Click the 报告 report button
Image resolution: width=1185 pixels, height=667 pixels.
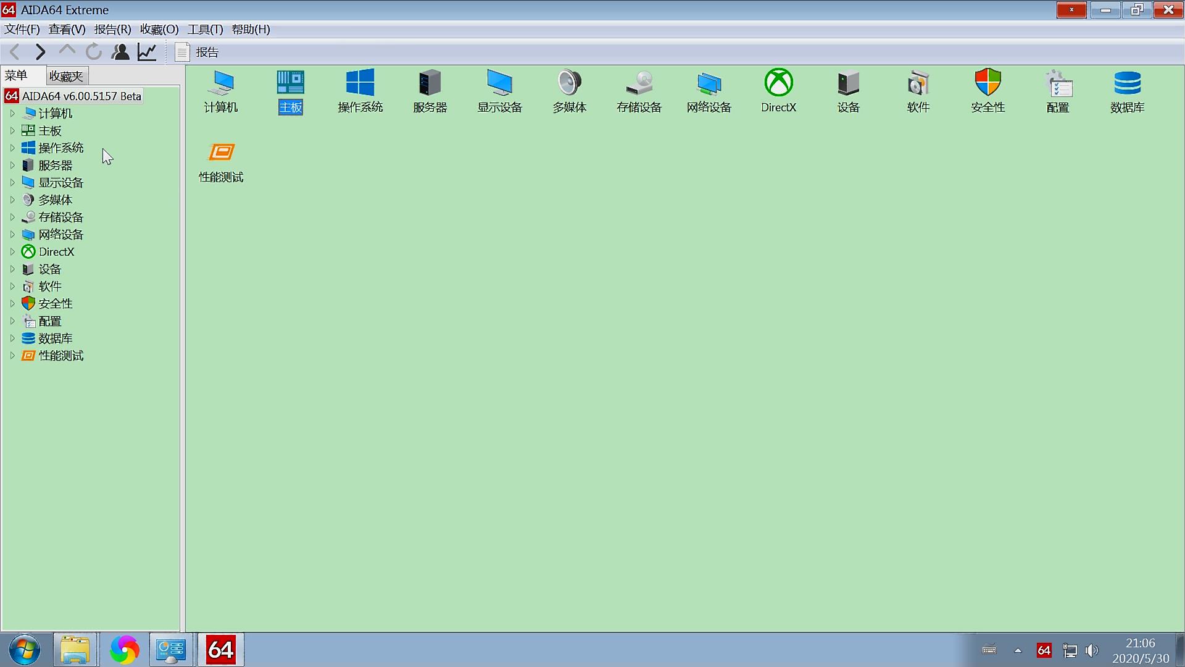pyautogui.click(x=197, y=52)
